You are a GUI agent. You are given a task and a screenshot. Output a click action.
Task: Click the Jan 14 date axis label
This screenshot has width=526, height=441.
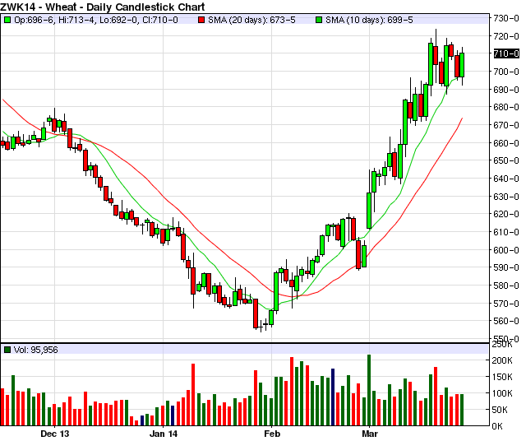pyautogui.click(x=164, y=434)
